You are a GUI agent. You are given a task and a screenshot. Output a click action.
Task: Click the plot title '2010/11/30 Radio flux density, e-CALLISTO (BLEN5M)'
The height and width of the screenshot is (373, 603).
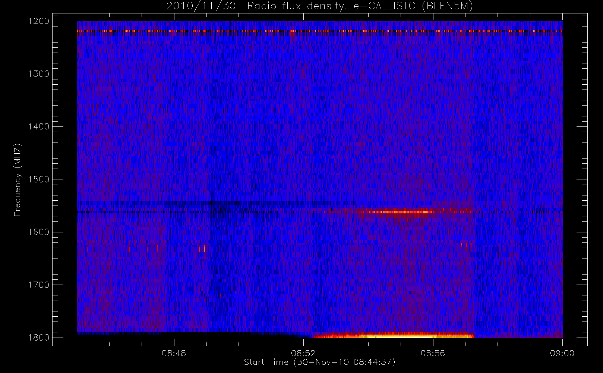click(x=320, y=6)
